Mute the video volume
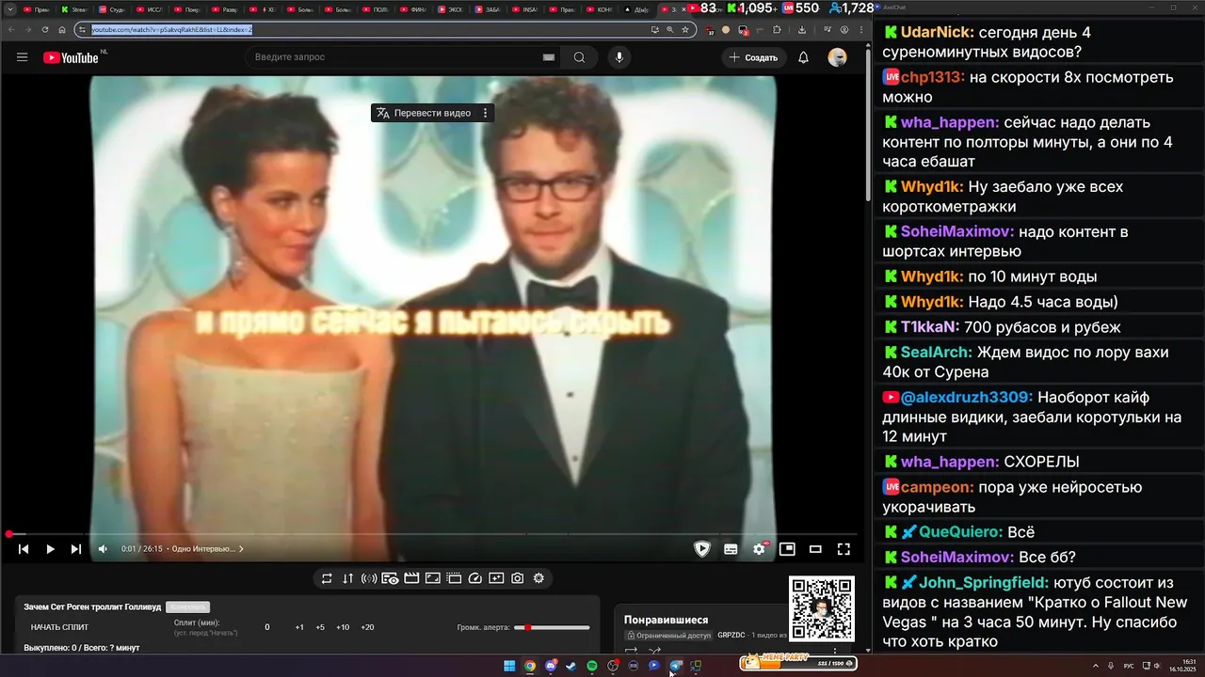The height and width of the screenshot is (677, 1205). click(x=104, y=549)
